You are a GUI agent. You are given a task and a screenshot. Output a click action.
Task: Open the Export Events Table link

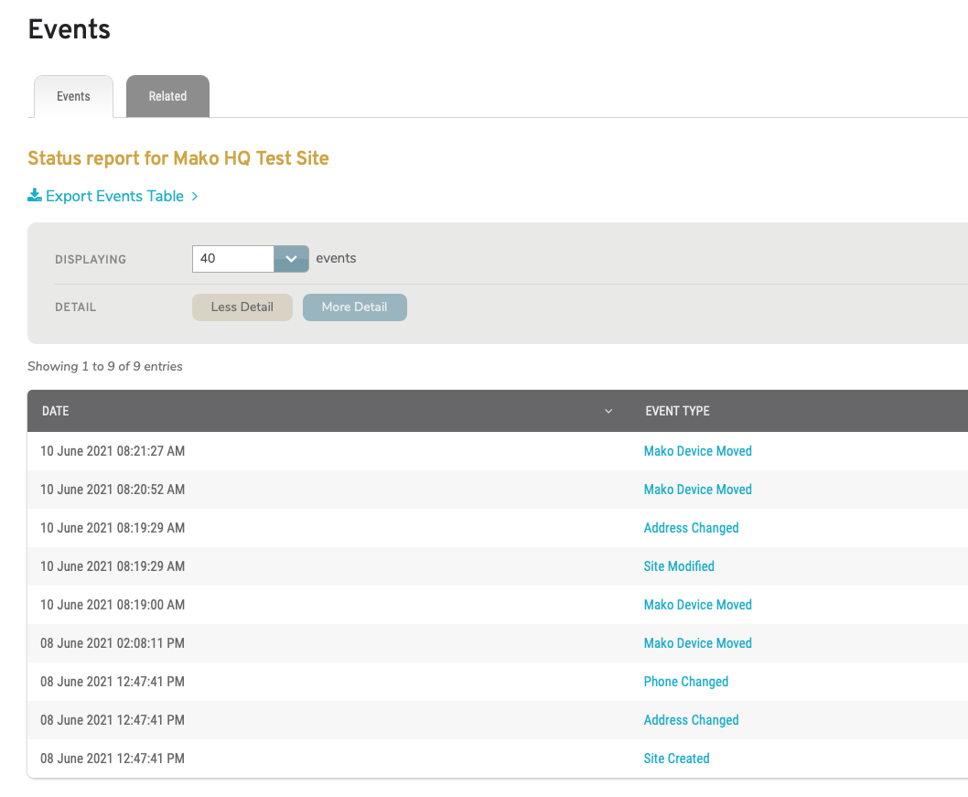pyautogui.click(x=113, y=195)
